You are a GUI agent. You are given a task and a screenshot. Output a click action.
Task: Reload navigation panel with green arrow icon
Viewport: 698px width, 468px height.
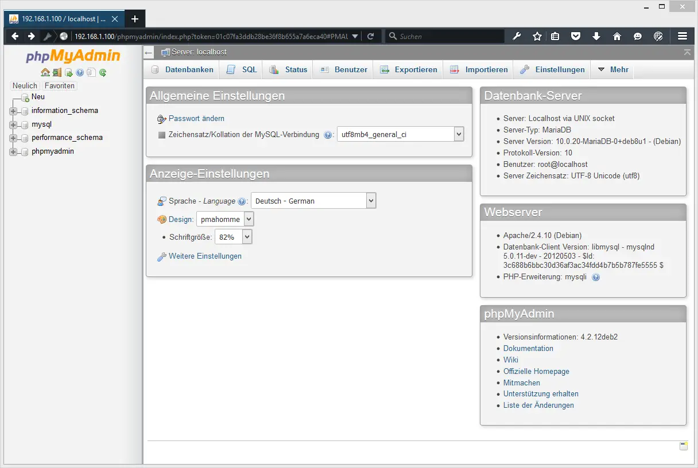[103, 72]
